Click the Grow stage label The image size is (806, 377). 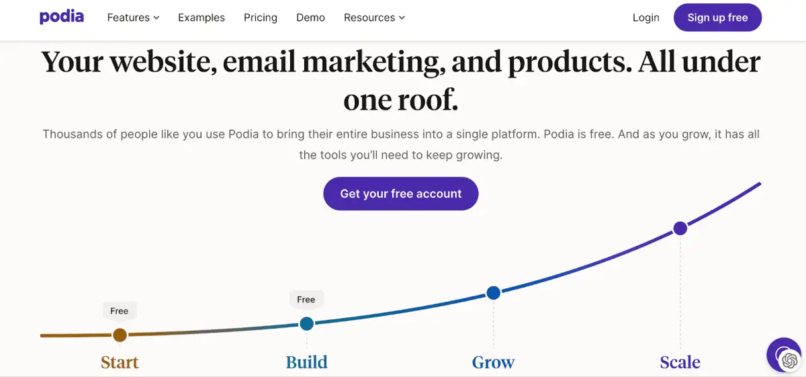point(493,362)
